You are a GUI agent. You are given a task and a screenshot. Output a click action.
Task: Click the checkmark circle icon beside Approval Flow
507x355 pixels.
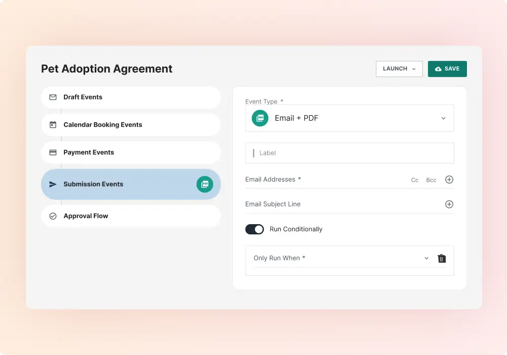[53, 216]
